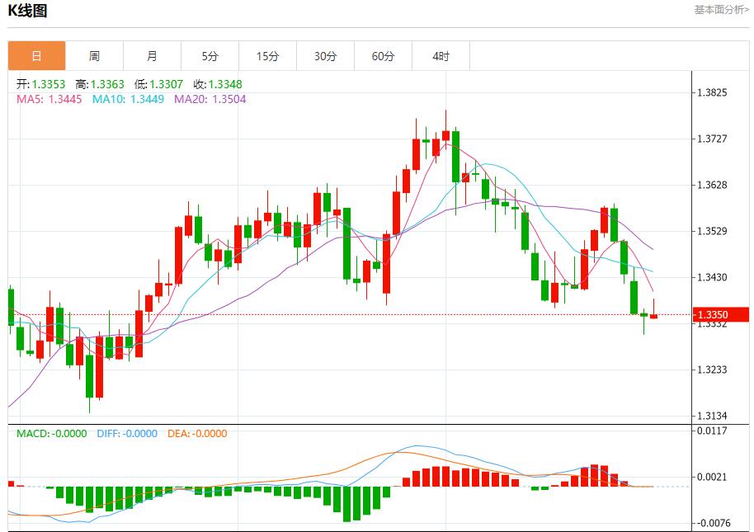The image size is (754, 532).
Task: Switch to the 周 weekly chart
Action: click(x=93, y=55)
